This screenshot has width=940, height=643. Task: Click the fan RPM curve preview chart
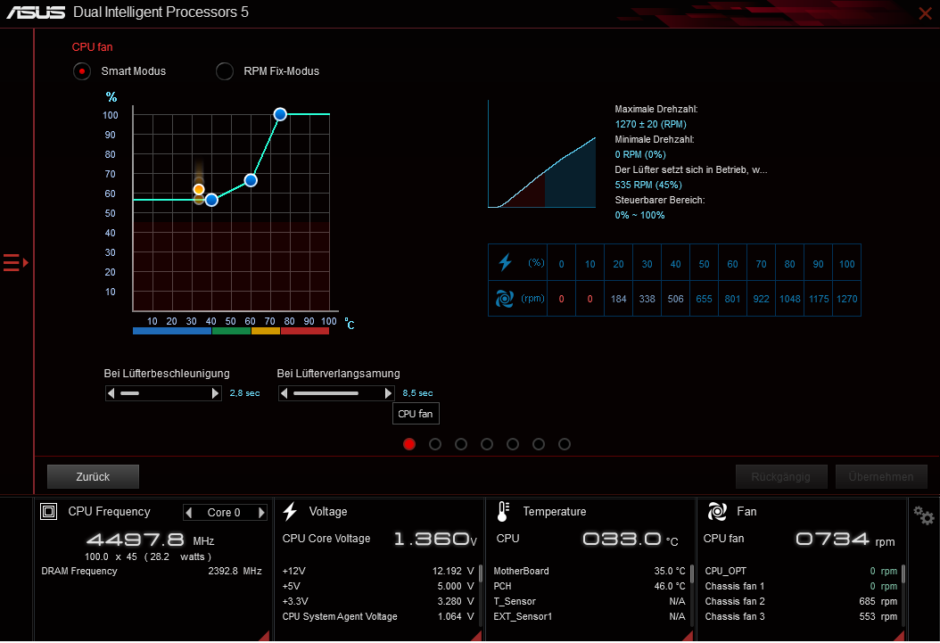(542, 154)
